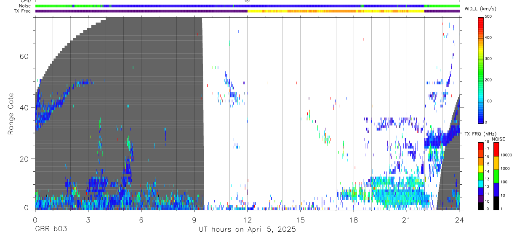The image size is (517, 238).
Task: Click the TX Freq strip at the top
Action: pyautogui.click(x=248, y=11)
